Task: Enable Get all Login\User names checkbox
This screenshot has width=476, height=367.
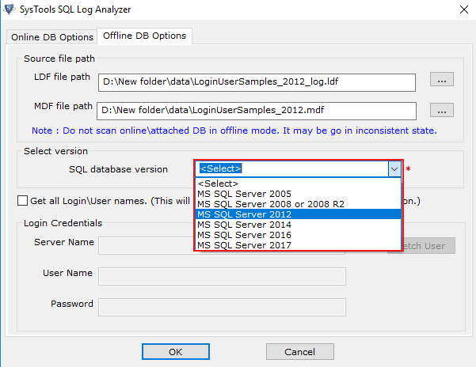Action: click(22, 201)
